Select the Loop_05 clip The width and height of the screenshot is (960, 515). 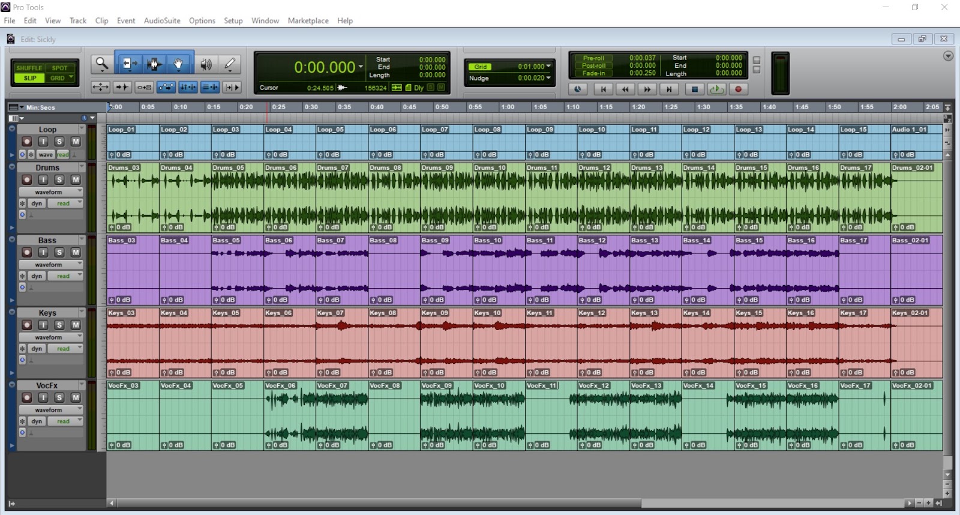pyautogui.click(x=341, y=142)
